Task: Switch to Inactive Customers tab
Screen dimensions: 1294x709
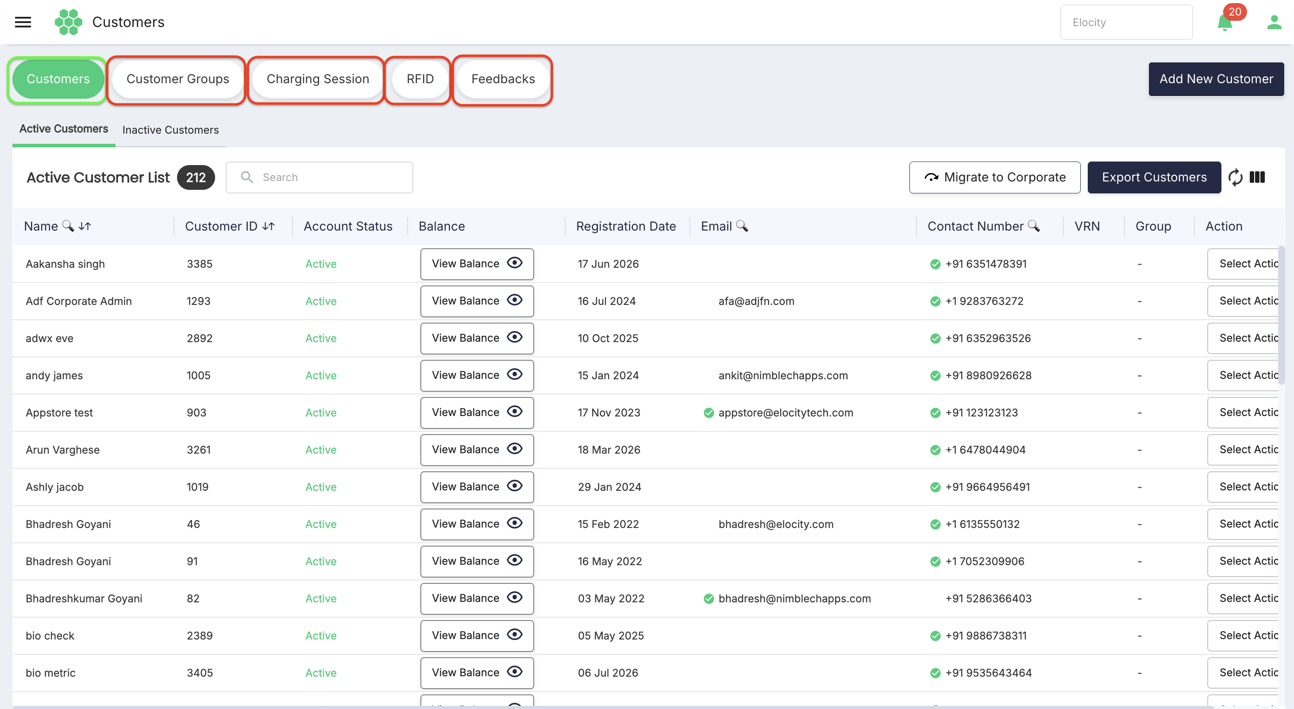Action: [x=170, y=130]
